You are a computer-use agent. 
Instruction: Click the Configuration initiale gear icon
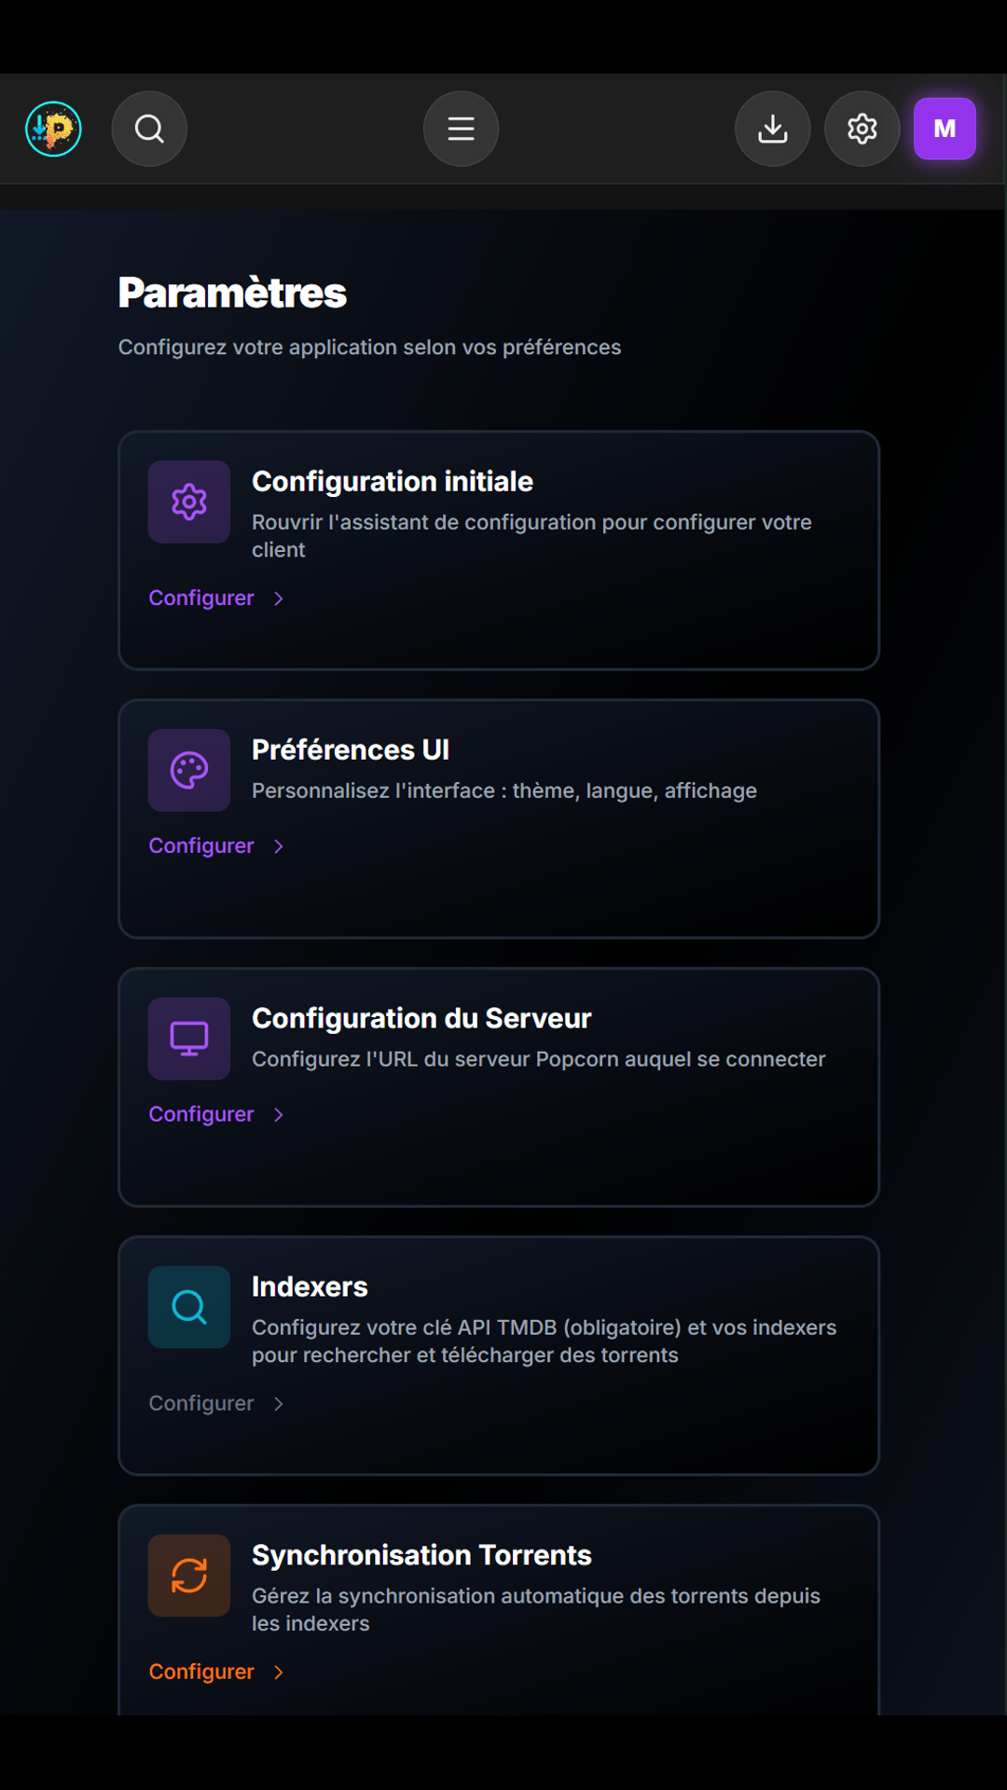click(189, 502)
